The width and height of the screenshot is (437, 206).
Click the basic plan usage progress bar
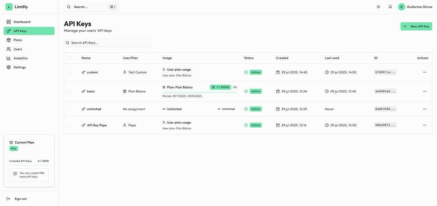coord(200,92)
